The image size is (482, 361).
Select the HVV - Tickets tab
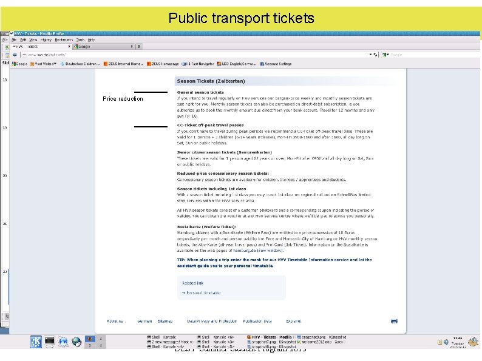pos(41,46)
